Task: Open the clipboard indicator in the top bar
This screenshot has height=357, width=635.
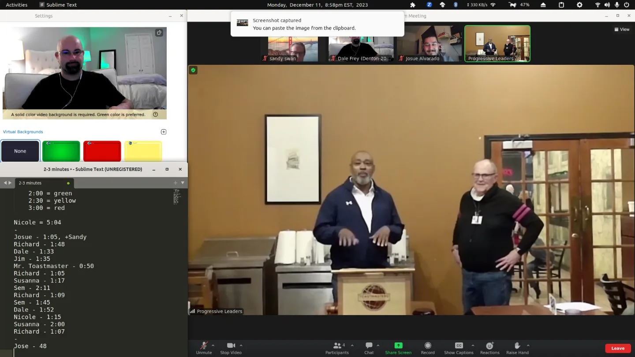Action: (x=561, y=5)
